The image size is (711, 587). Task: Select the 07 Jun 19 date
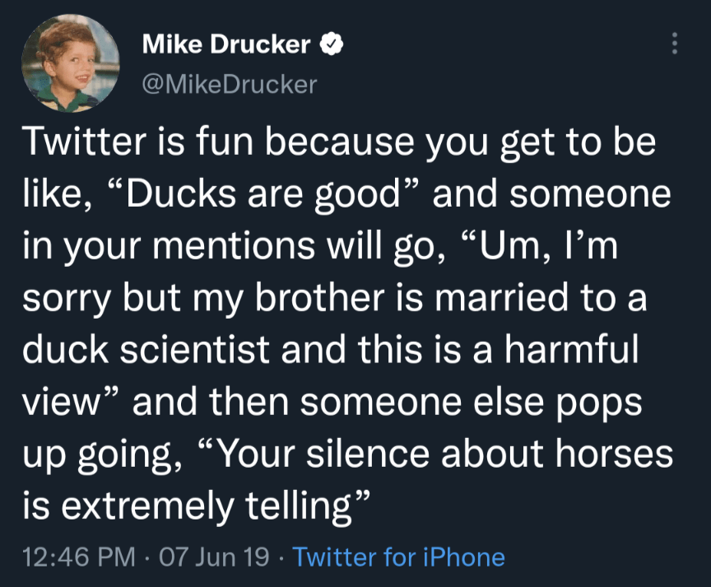[216, 557]
